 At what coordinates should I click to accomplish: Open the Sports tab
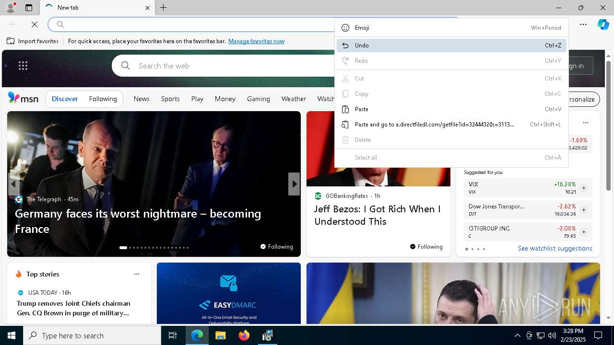pyautogui.click(x=170, y=99)
